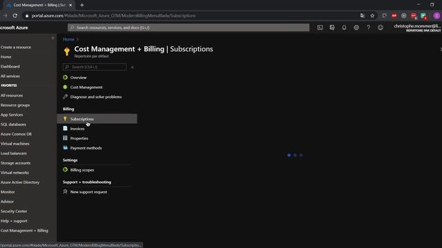The height and width of the screenshot is (248, 442).
Task: Collapse the Azure left sidebar
Action: click(52, 38)
